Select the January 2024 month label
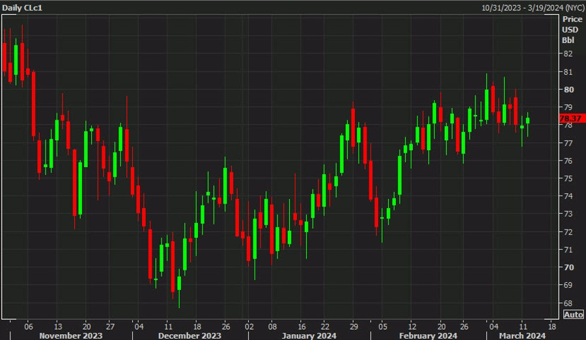Viewport: 586px width, 340px height. click(x=309, y=335)
